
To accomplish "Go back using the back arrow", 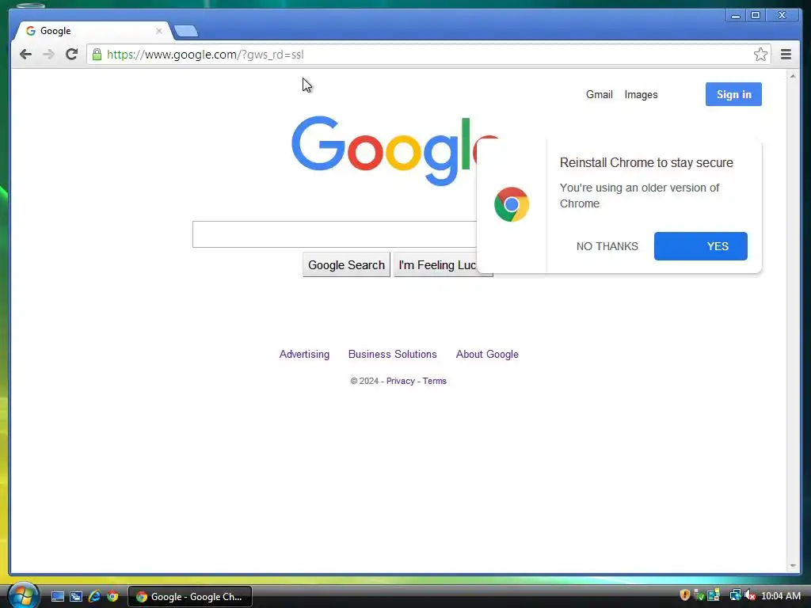I will 25,55.
